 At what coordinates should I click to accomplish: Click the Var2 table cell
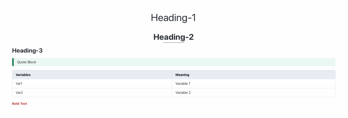click(x=92, y=93)
